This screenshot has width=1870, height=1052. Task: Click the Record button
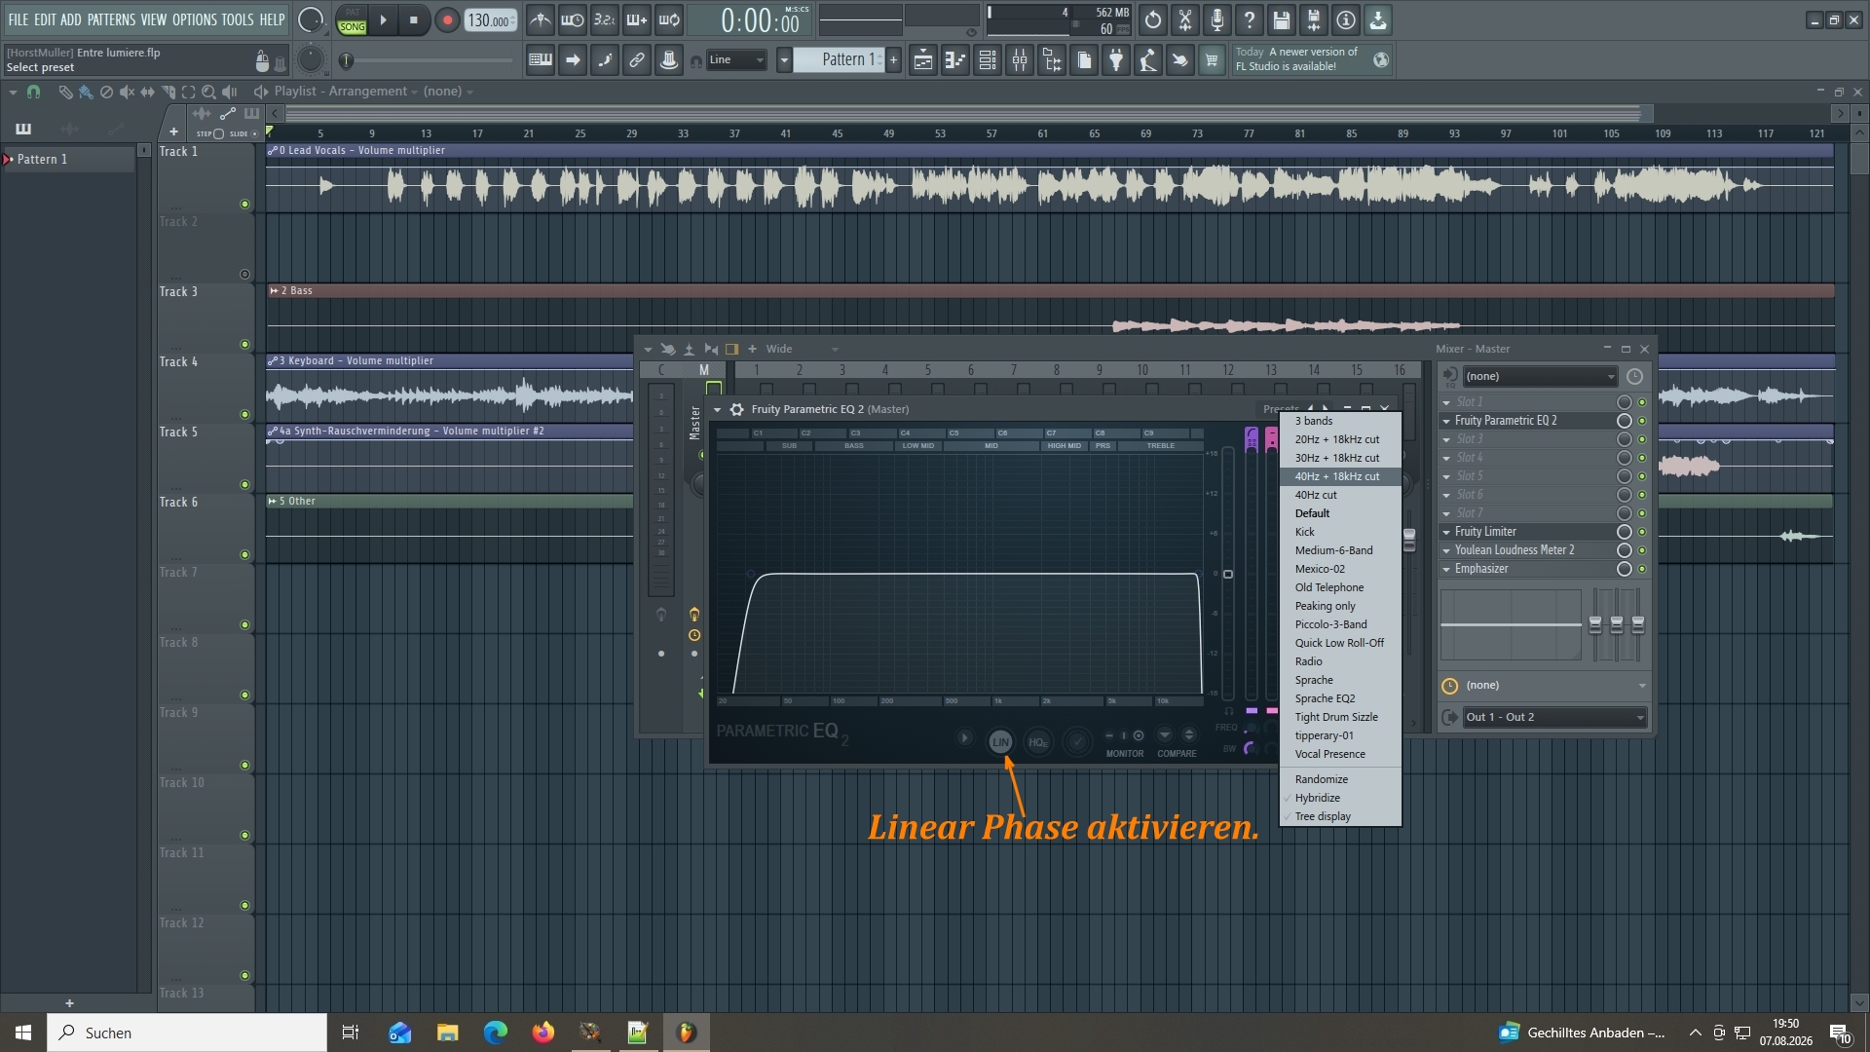[447, 19]
